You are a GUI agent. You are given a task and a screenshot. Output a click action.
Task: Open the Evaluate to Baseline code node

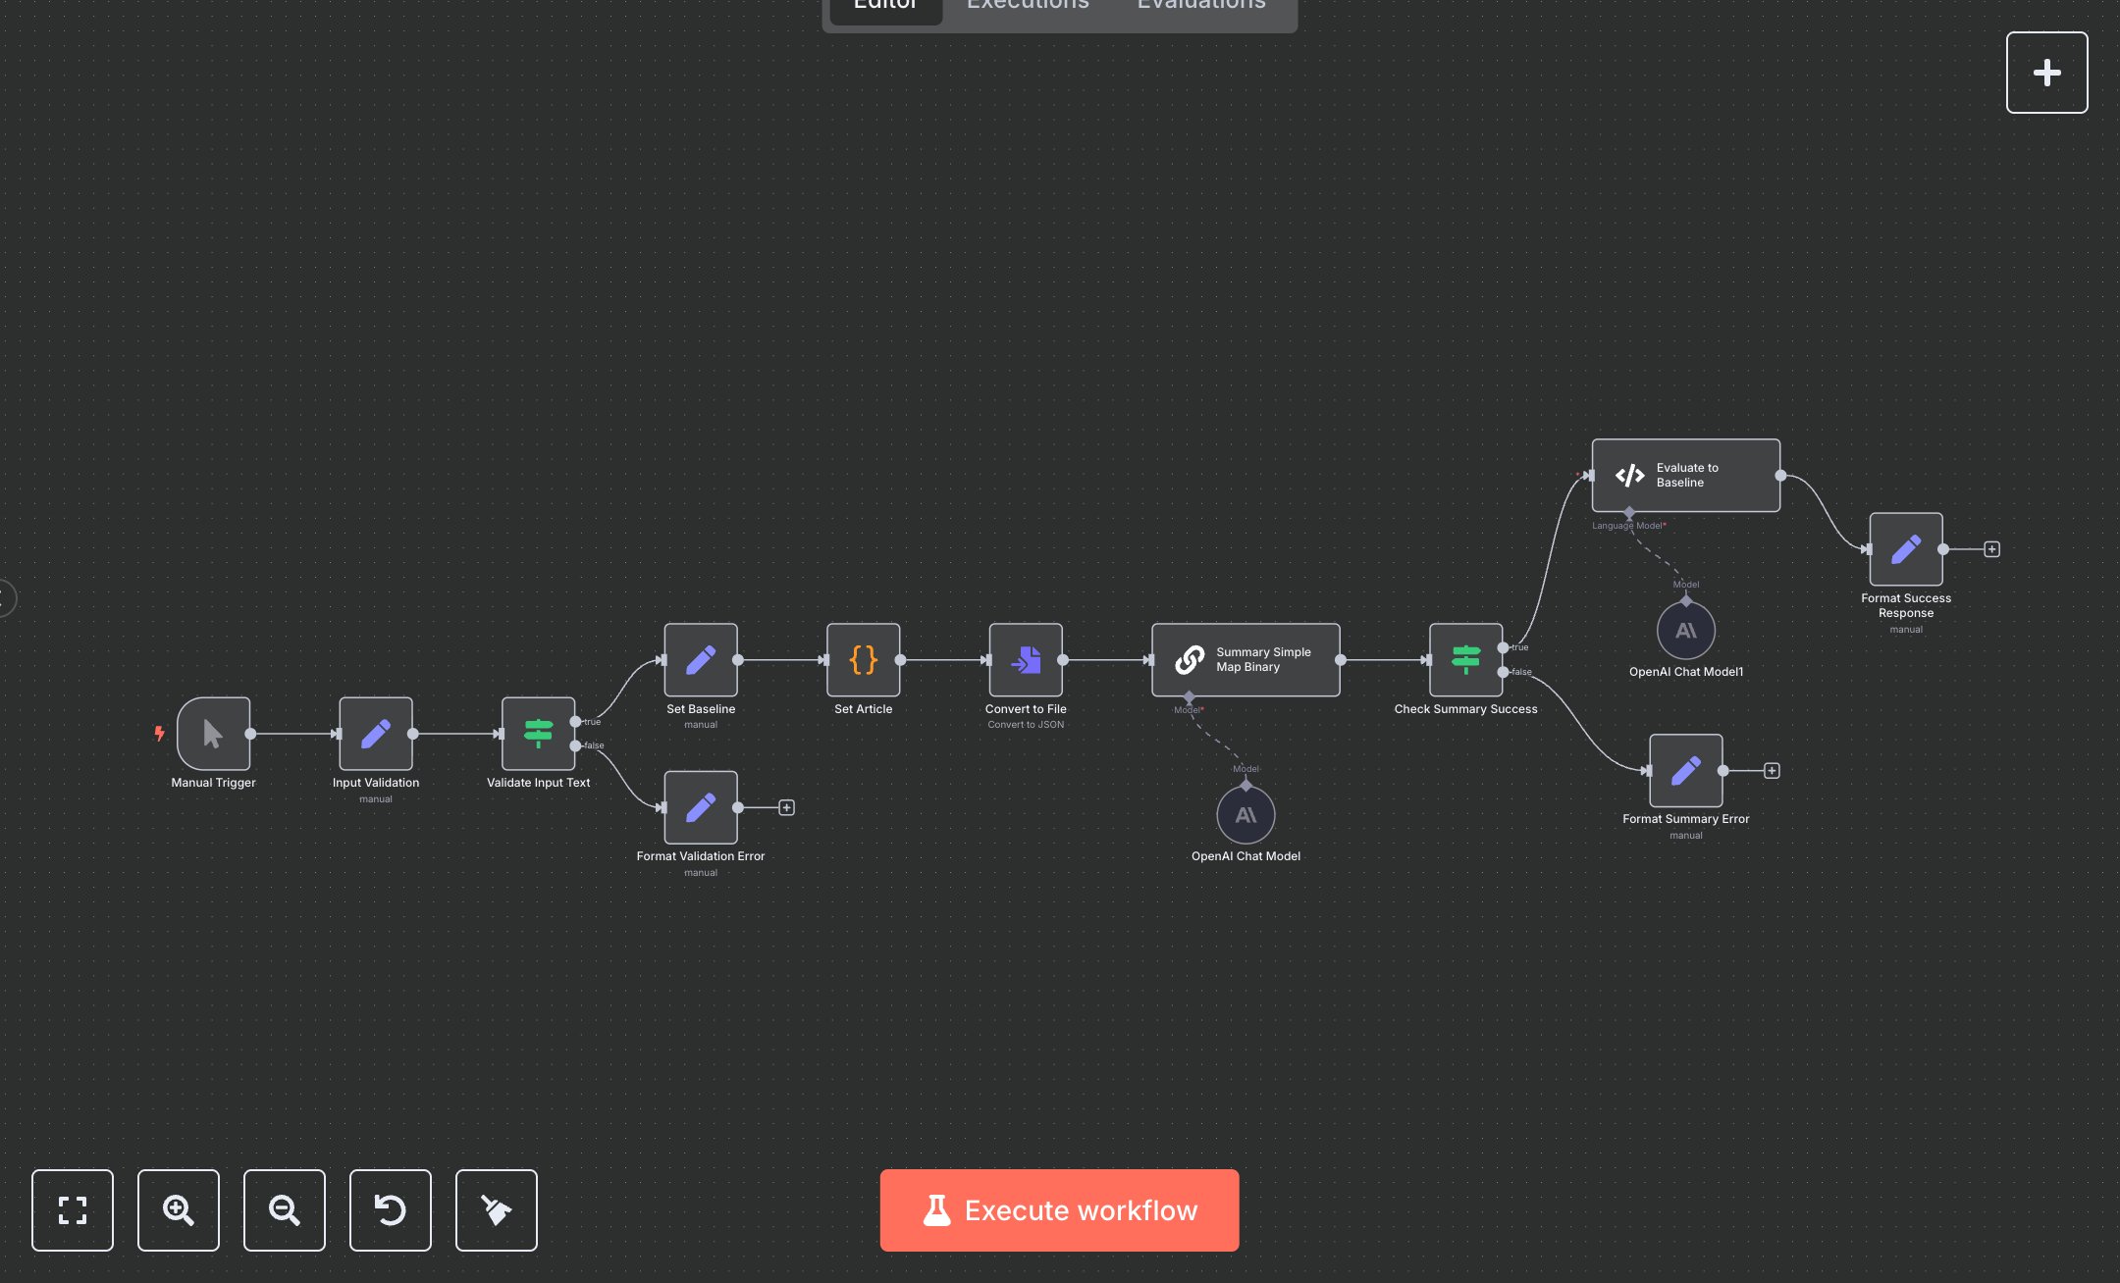point(1685,475)
